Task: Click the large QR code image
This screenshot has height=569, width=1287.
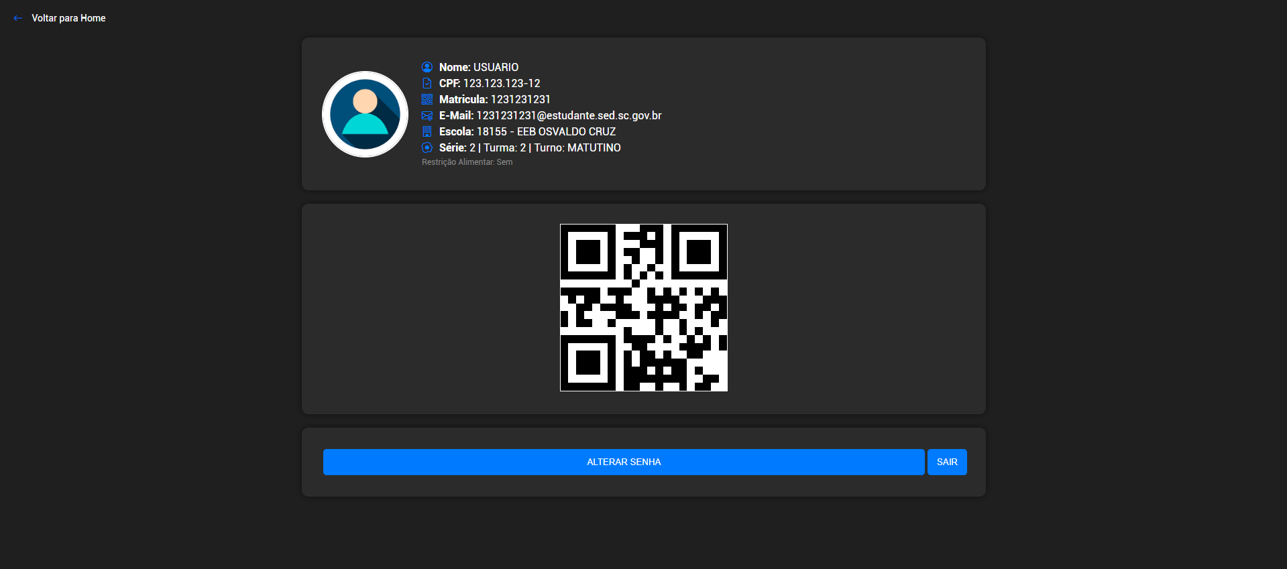Action: (643, 308)
